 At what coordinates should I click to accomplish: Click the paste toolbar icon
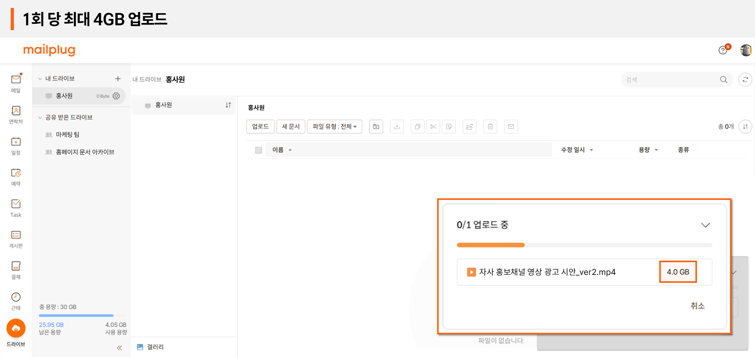tap(449, 127)
